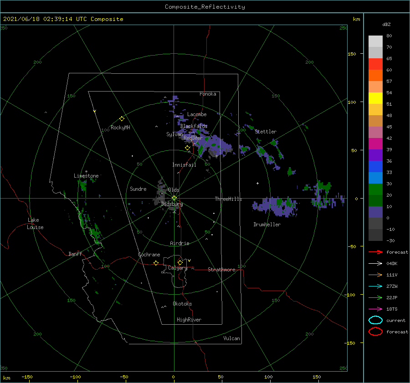Click the Vulcan label
Viewport: 410px width, 383px height.
231,338
